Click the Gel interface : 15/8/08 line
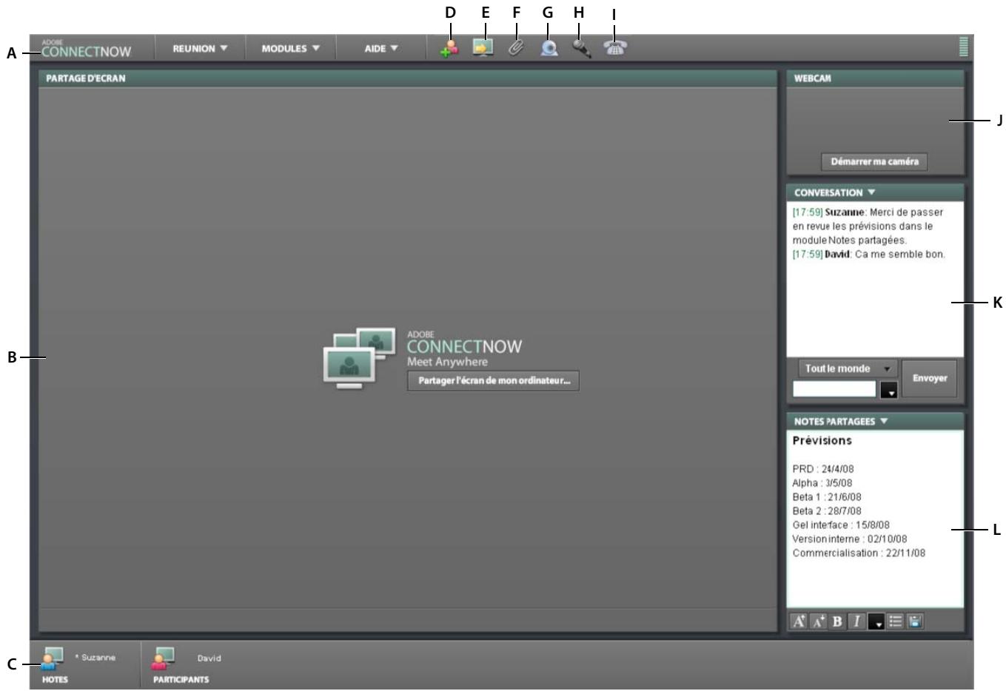 coord(841,525)
